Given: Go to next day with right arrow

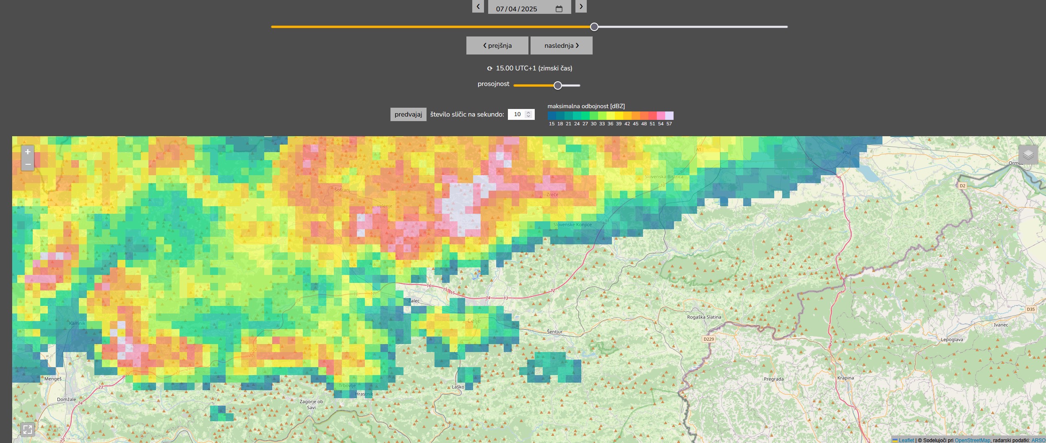Looking at the screenshot, I should 581,7.
